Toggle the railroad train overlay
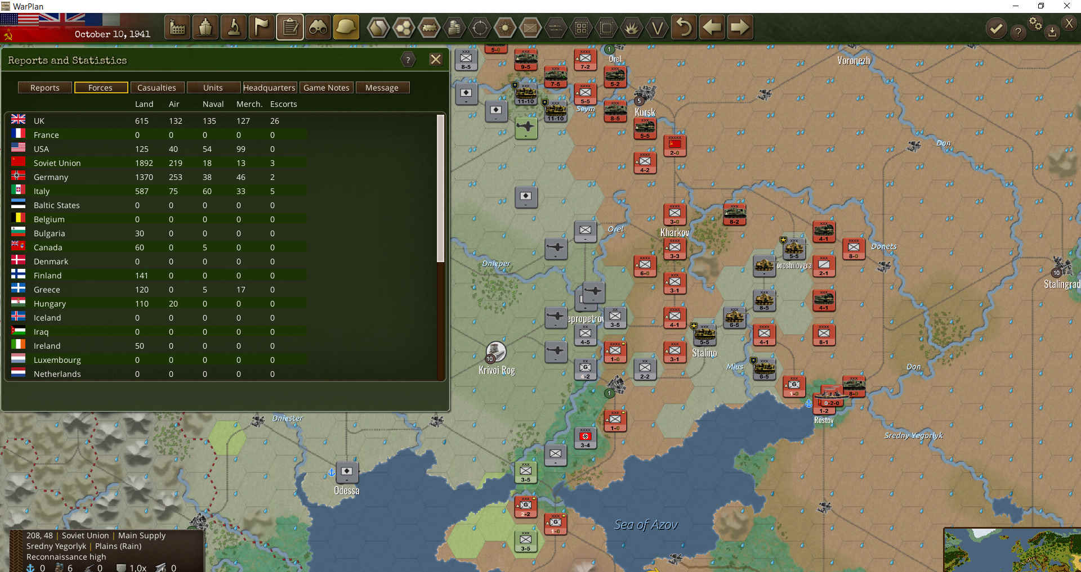This screenshot has height=572, width=1081. click(x=429, y=27)
